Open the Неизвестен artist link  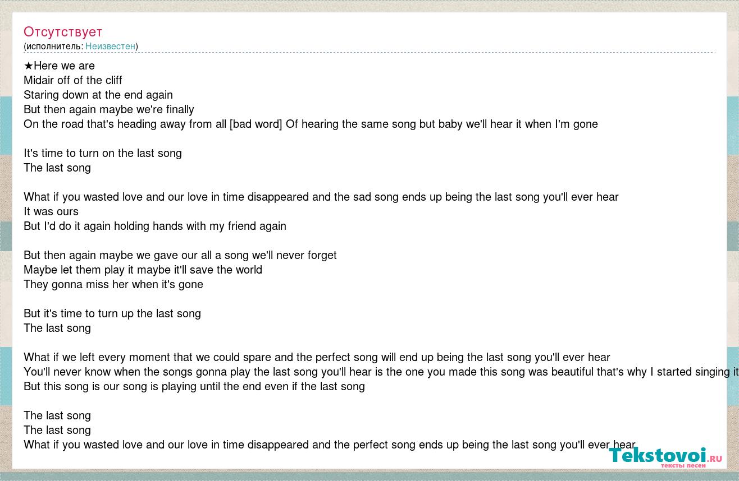point(110,46)
